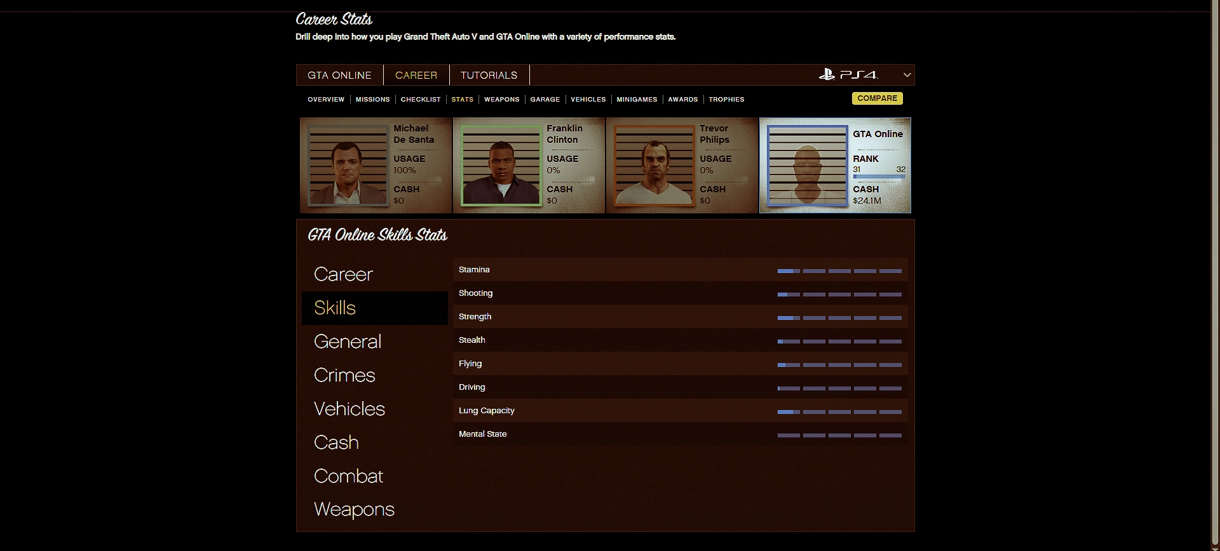1220x551 pixels.
Task: Click the Strength label
Action: [x=475, y=317]
